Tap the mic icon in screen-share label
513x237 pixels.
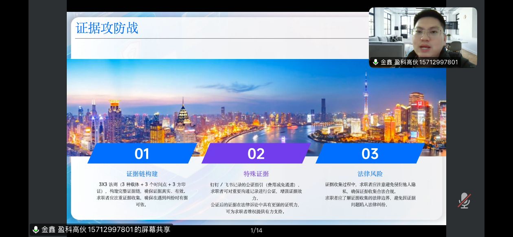tap(36, 230)
